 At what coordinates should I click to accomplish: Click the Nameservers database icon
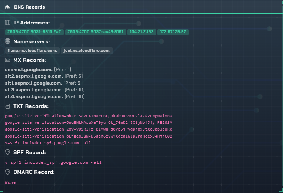8,41
